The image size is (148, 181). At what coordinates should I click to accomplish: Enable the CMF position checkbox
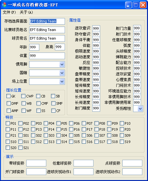click(x=38, y=103)
